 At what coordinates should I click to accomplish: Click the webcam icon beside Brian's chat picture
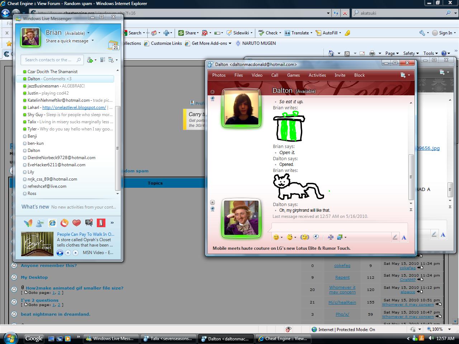tap(212, 209)
